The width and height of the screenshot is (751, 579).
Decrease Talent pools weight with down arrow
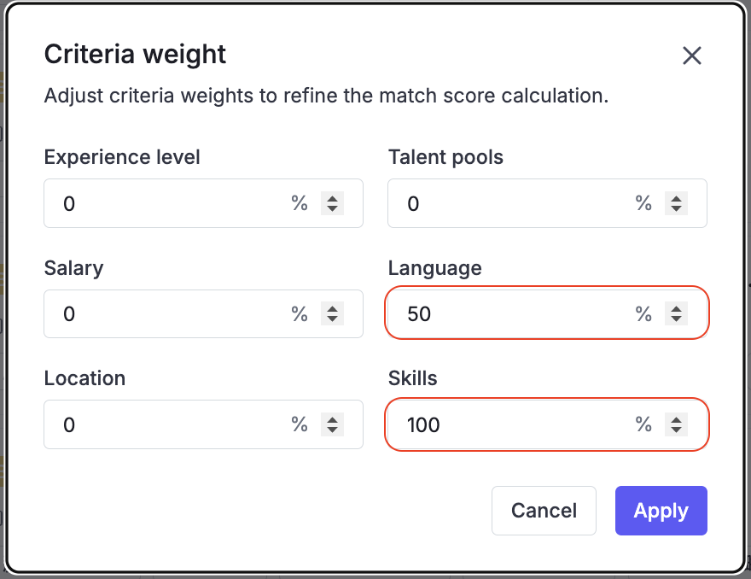click(x=676, y=208)
